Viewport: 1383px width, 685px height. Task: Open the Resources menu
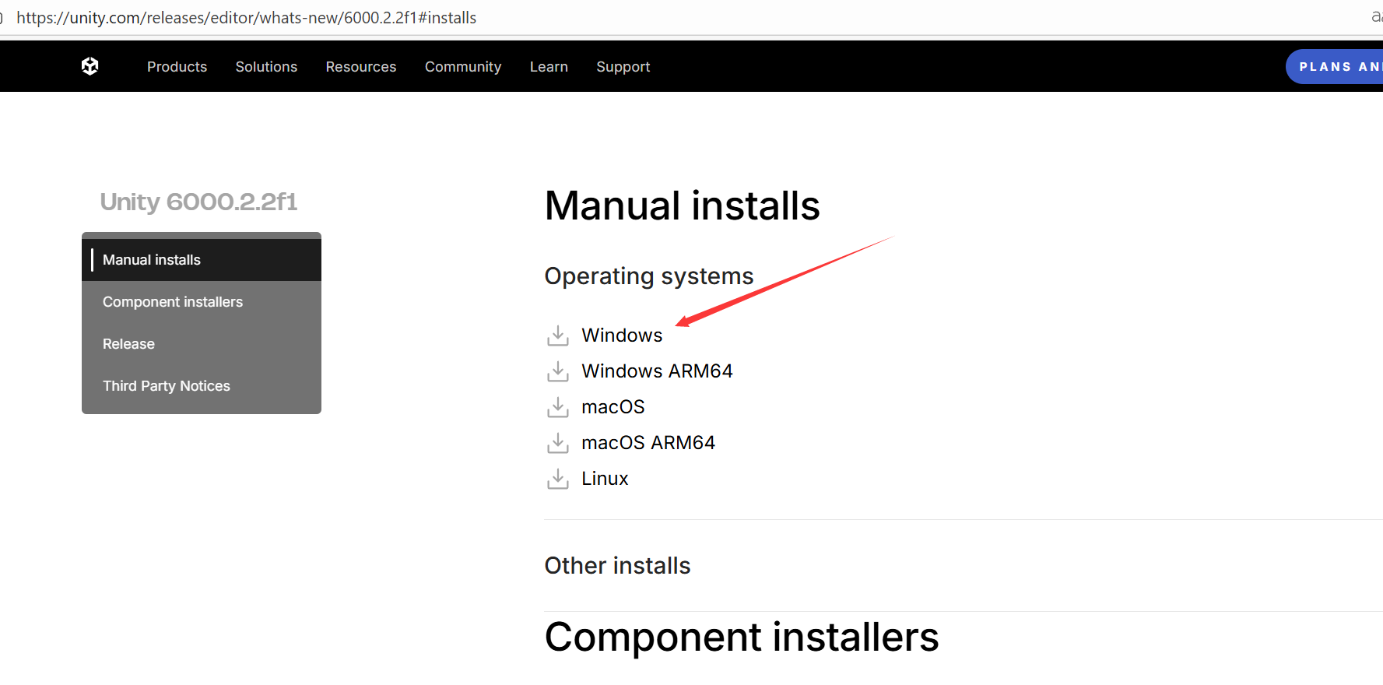pyautogui.click(x=361, y=67)
